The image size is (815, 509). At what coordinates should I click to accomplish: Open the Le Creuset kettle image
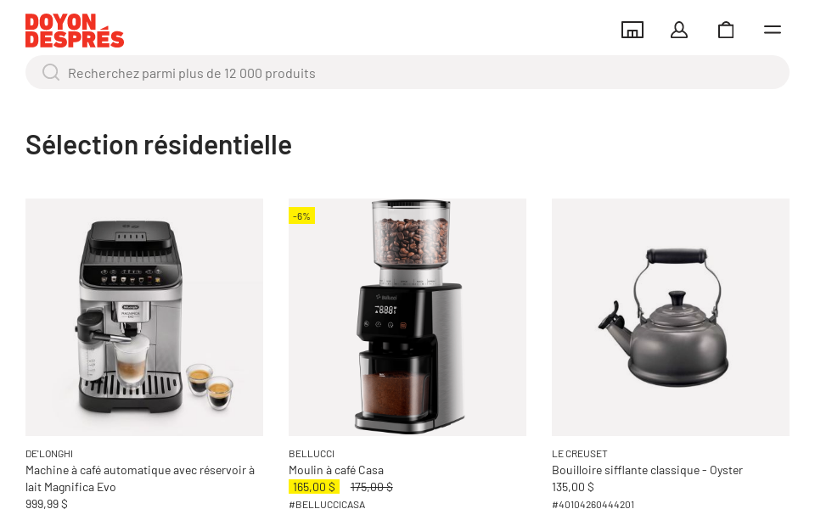tap(671, 317)
